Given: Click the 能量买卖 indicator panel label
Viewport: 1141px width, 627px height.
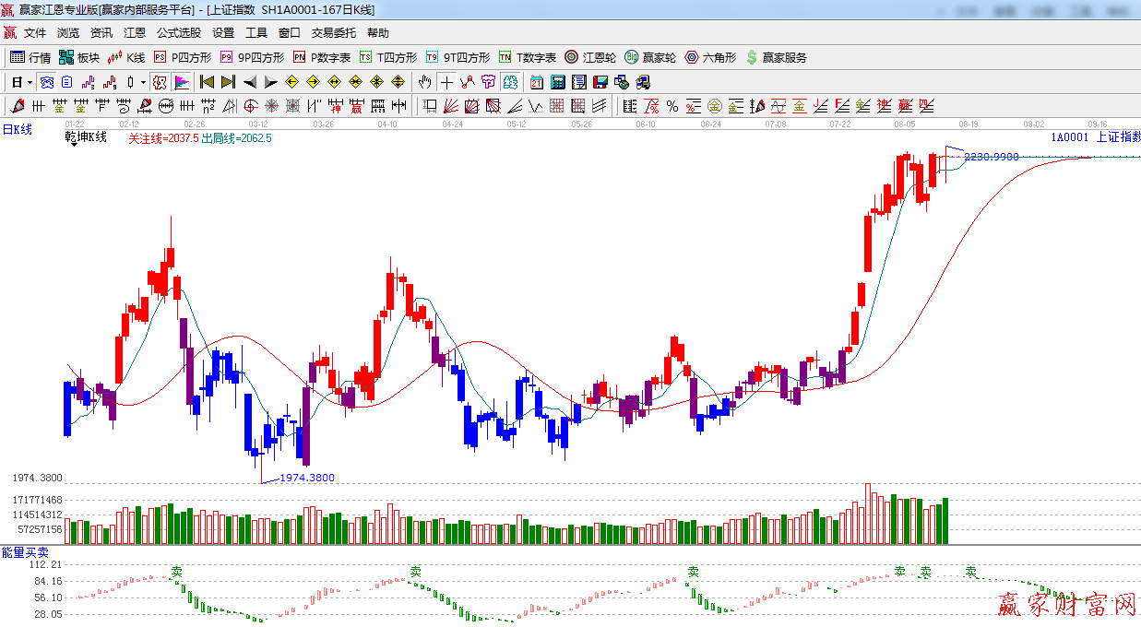Looking at the screenshot, I should (x=25, y=551).
